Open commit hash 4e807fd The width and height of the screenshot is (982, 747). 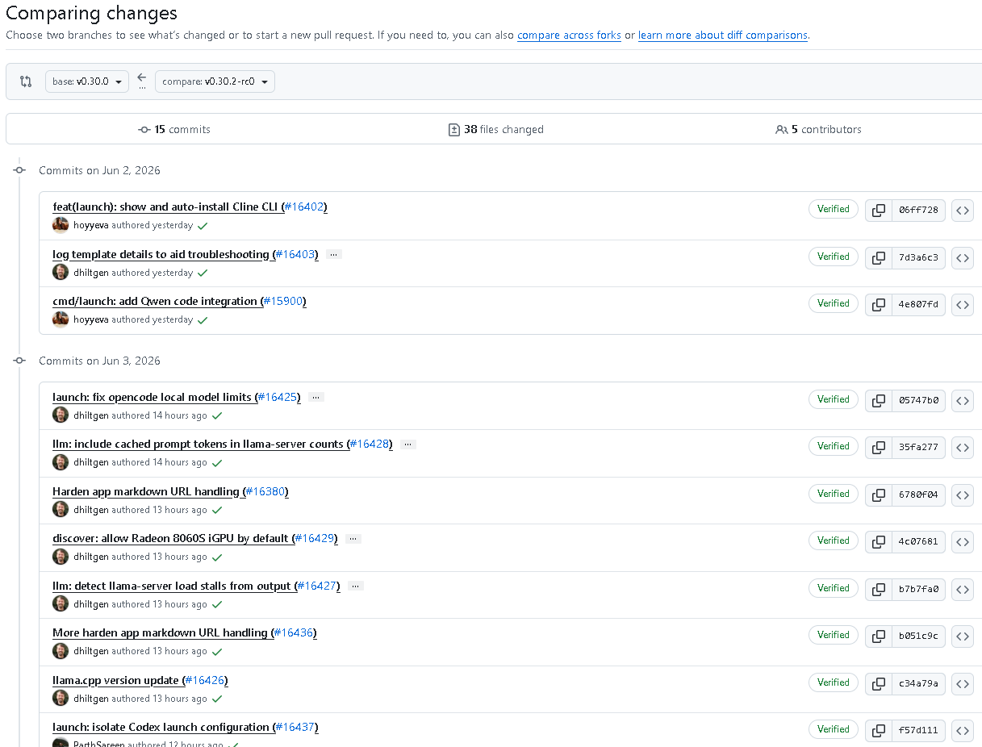point(918,304)
